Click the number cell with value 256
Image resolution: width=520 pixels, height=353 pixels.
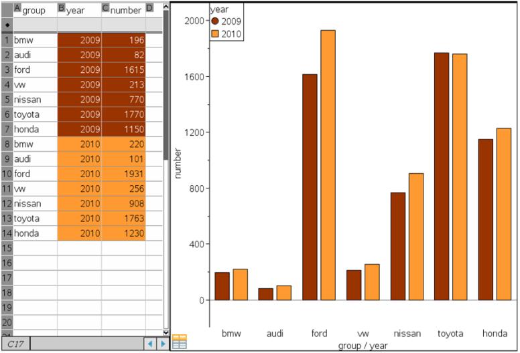coord(123,189)
